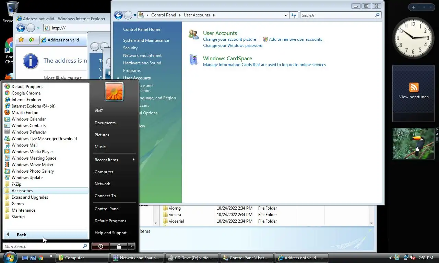The height and width of the screenshot is (263, 439).
Task: Open the shutdown options arrow menu
Action: click(131, 246)
